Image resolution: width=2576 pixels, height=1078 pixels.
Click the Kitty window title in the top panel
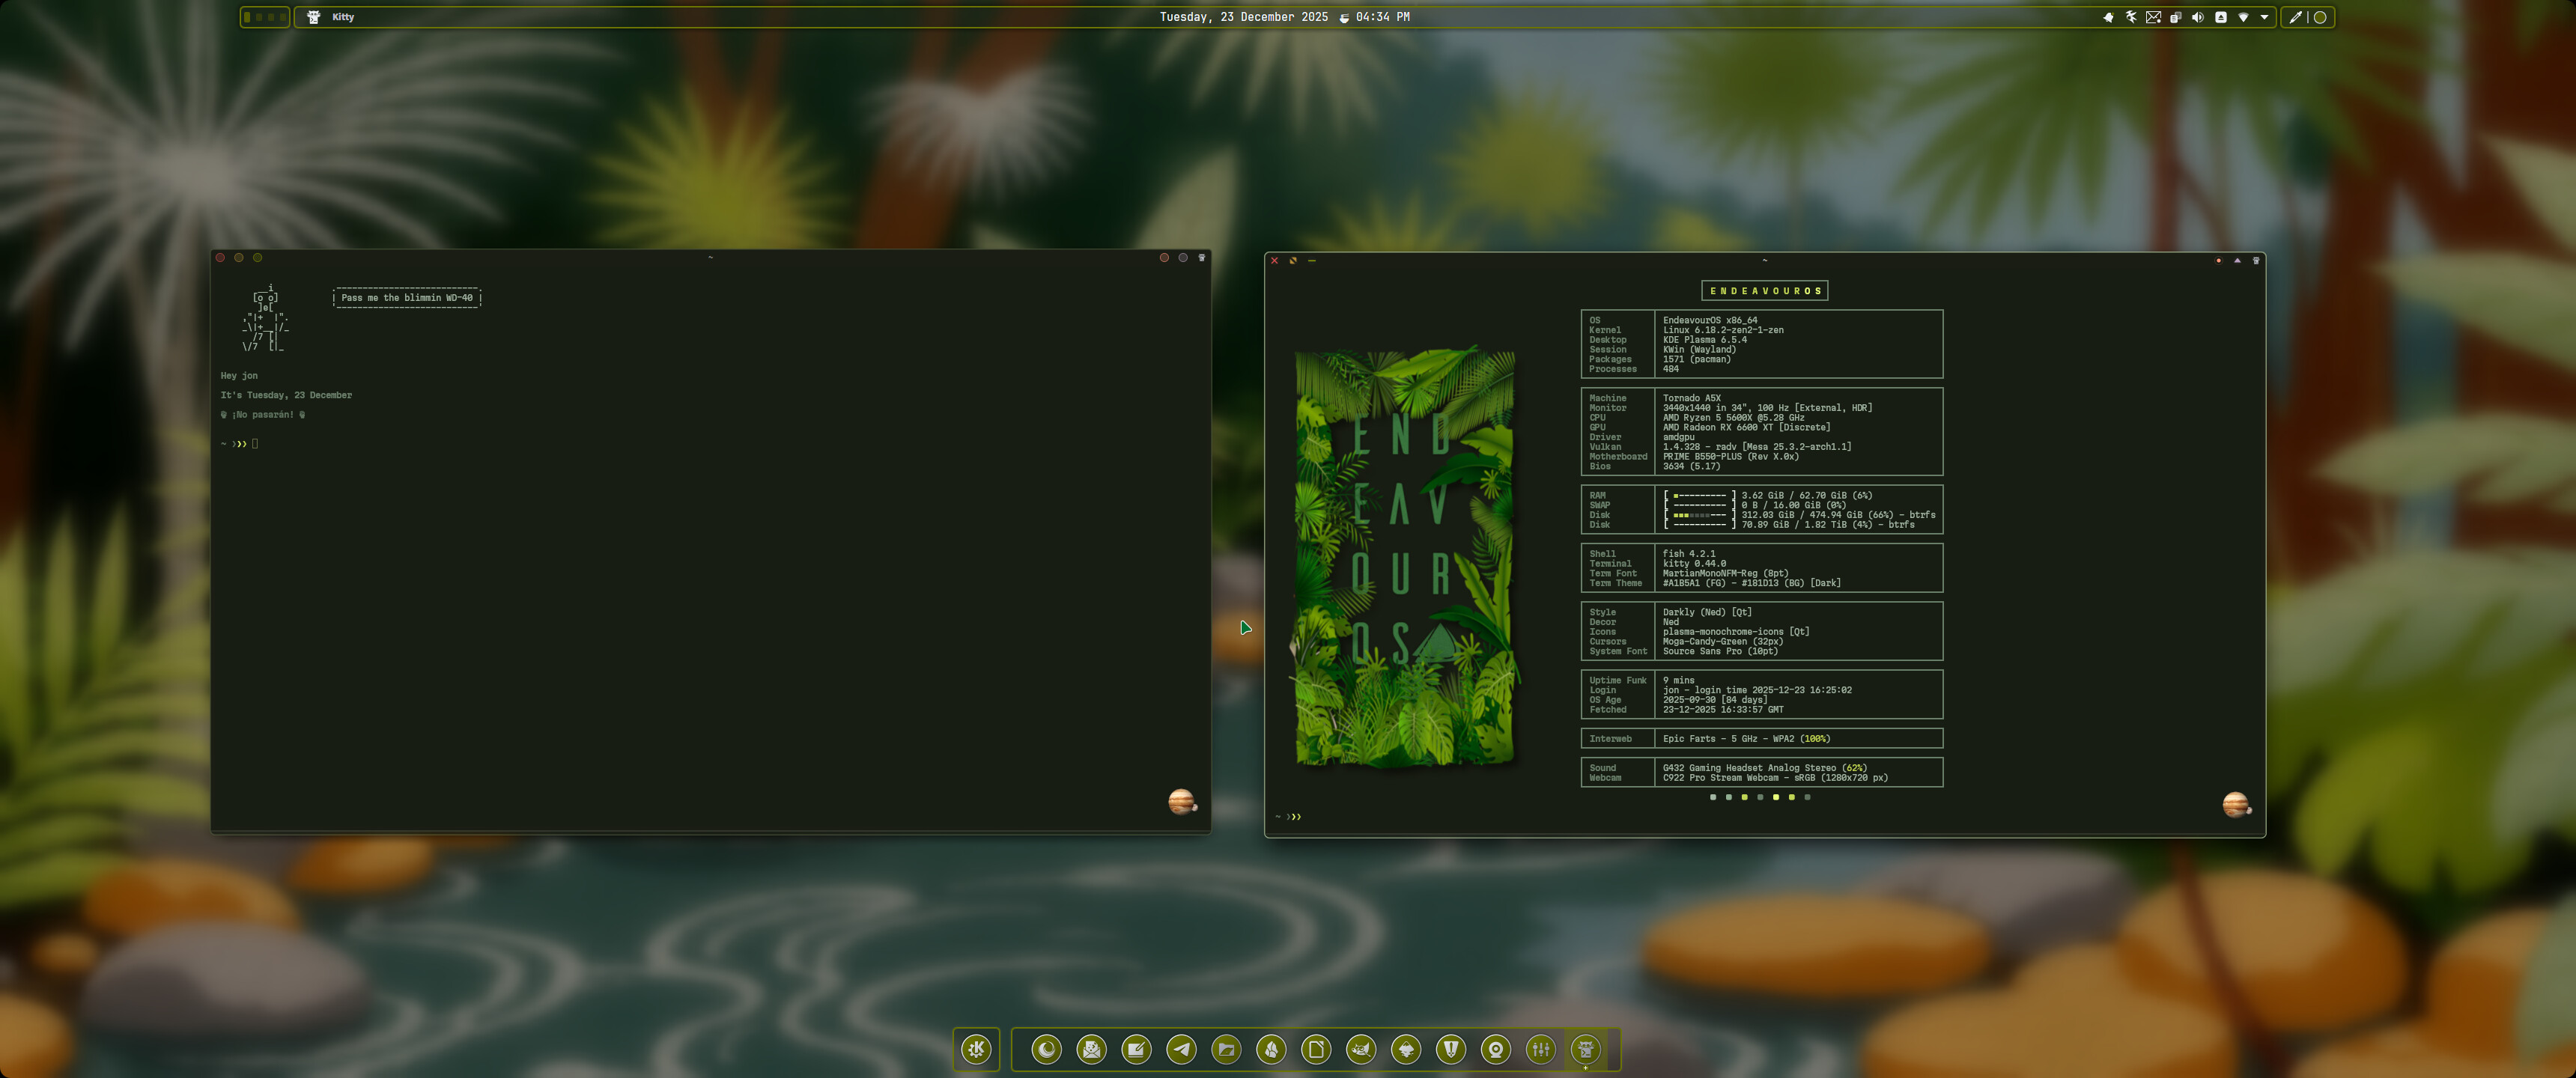tap(343, 17)
